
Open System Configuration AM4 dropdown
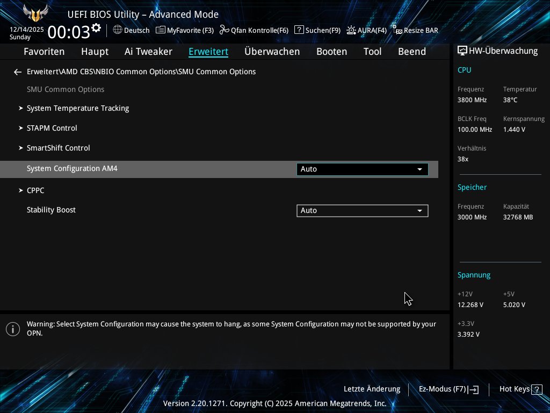coord(363,169)
